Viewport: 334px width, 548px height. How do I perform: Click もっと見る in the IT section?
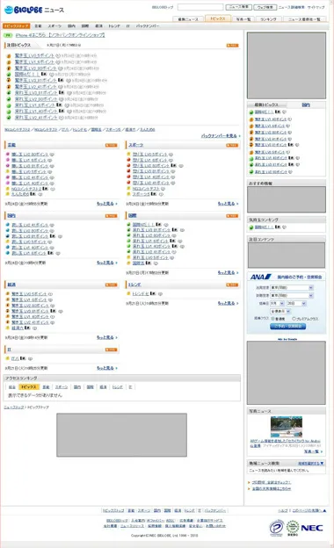(105, 368)
